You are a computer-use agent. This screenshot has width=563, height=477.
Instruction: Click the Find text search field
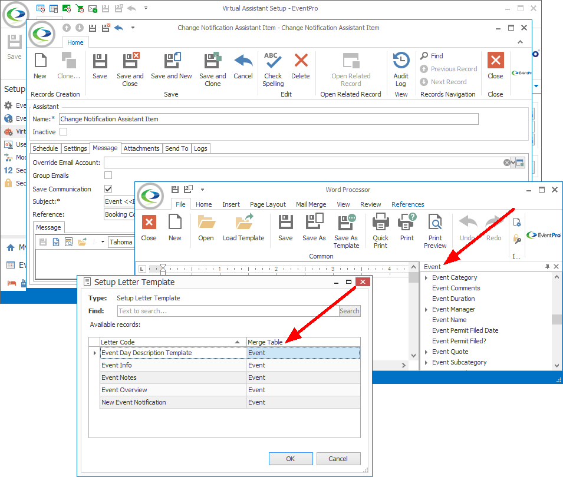(x=228, y=311)
